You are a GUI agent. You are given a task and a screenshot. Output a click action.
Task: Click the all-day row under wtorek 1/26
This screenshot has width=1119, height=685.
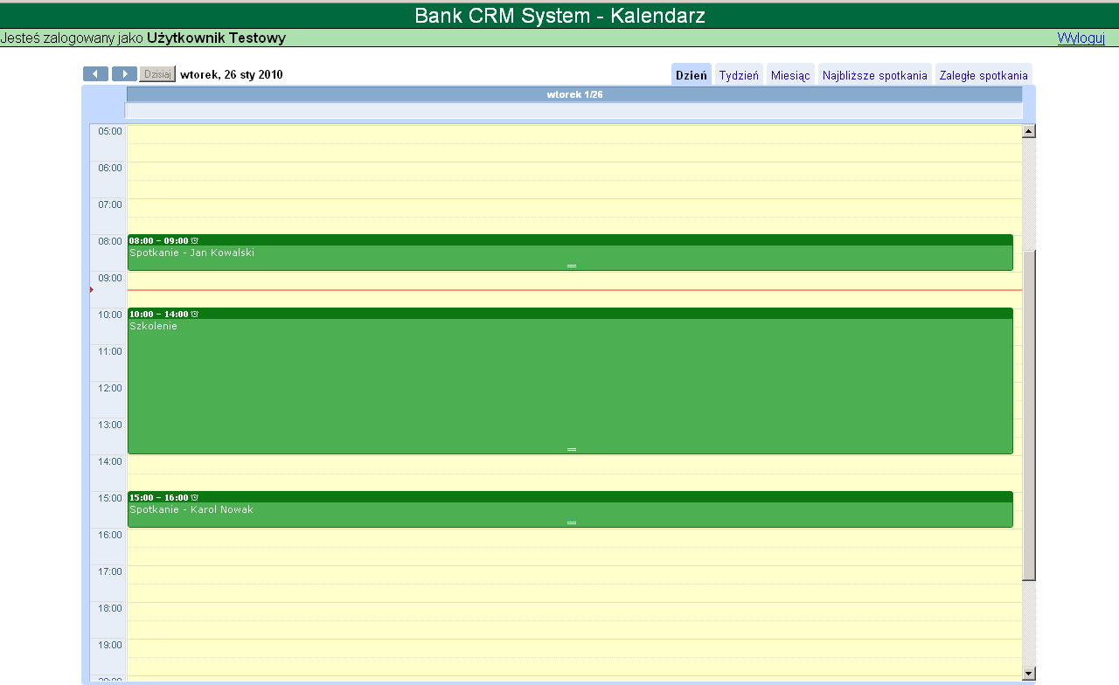click(574, 110)
